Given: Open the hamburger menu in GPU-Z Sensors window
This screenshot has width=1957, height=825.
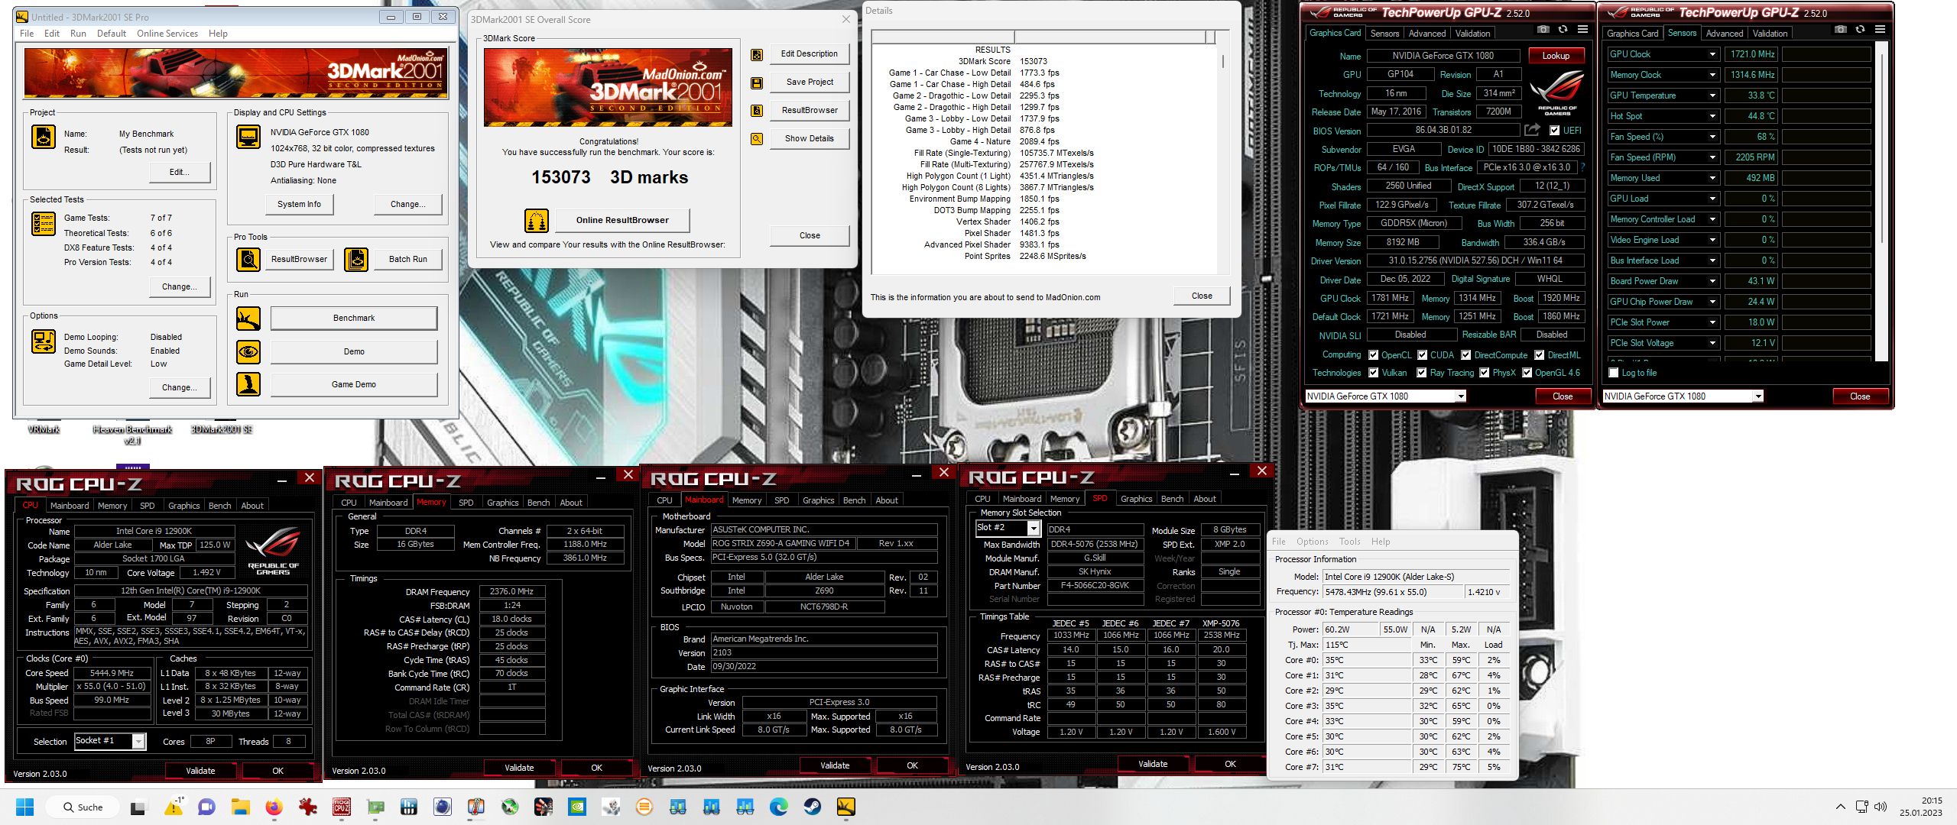Looking at the screenshot, I should tap(1880, 30).
